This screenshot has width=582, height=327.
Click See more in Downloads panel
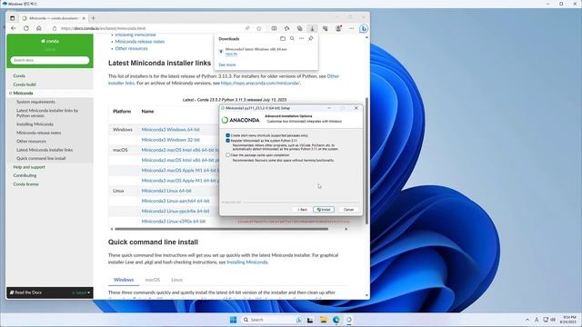227,64
